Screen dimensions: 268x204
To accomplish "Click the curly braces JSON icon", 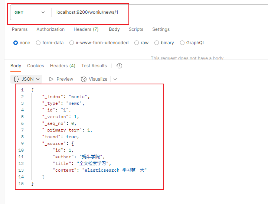I will click(16, 79).
